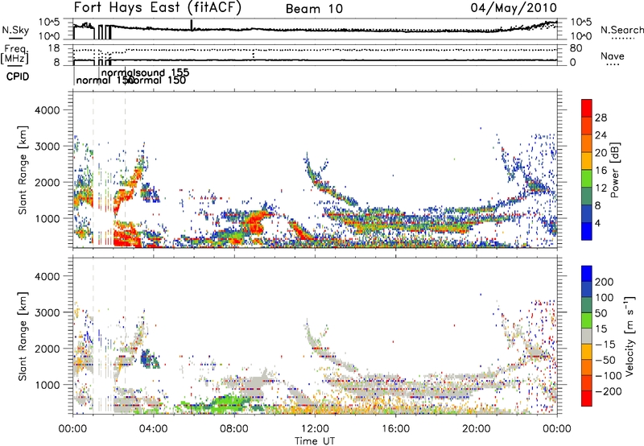Pick the gray -15 to 15 Velocity segment

click(587, 336)
